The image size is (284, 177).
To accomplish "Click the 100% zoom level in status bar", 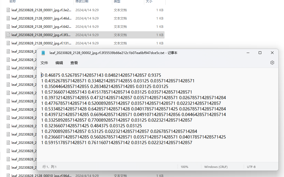I will pyautogui.click(x=184, y=167).
